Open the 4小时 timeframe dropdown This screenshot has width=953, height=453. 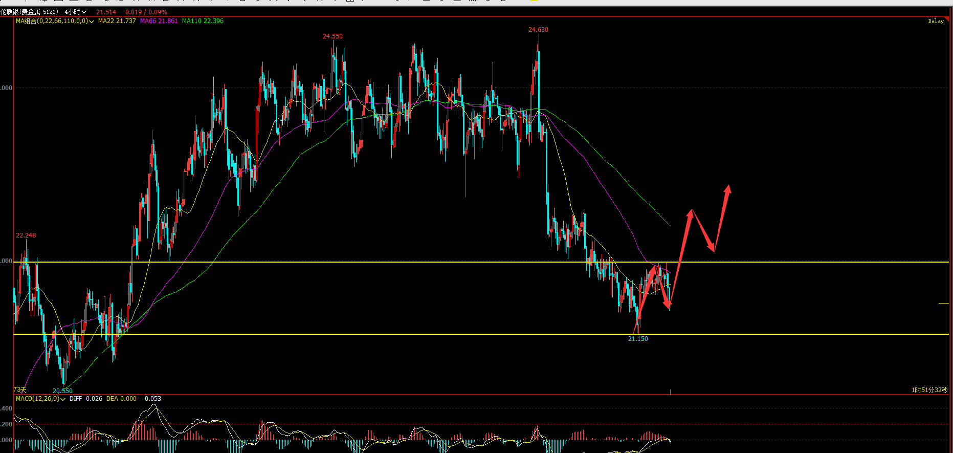click(x=75, y=12)
